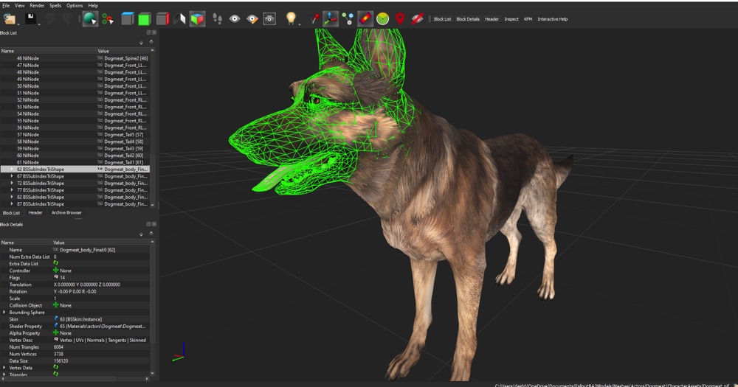
Task: Open the Render menu
Action: [37, 6]
